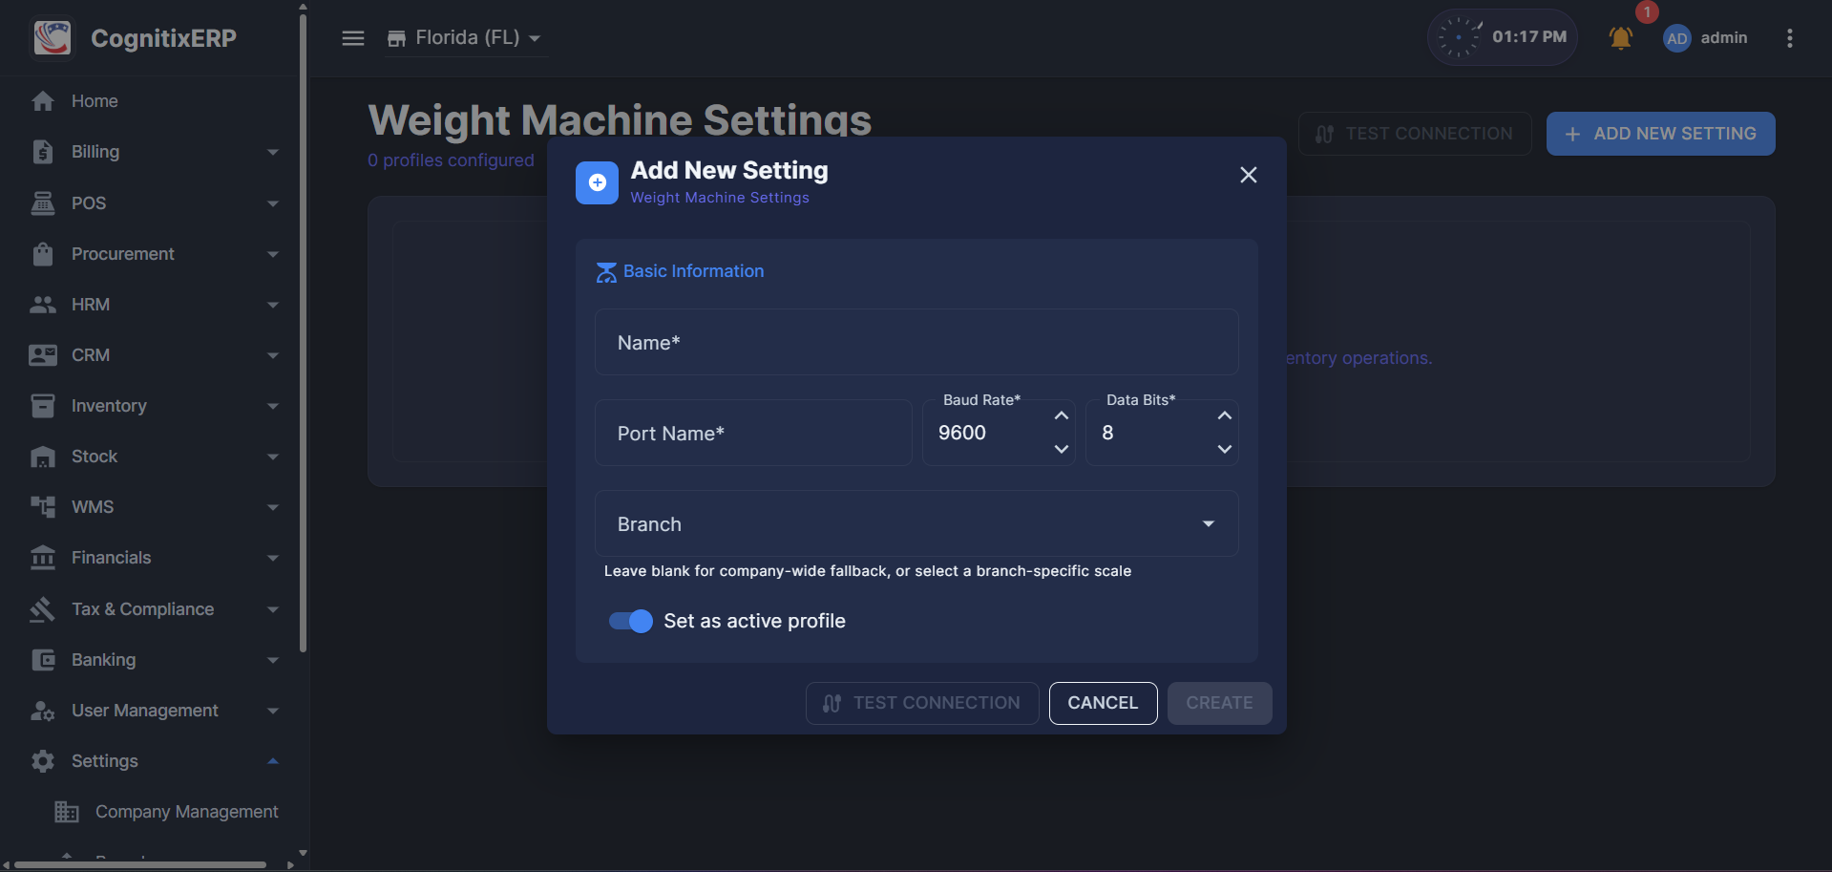
Task: Click the Inventory box icon
Action: pos(43,406)
